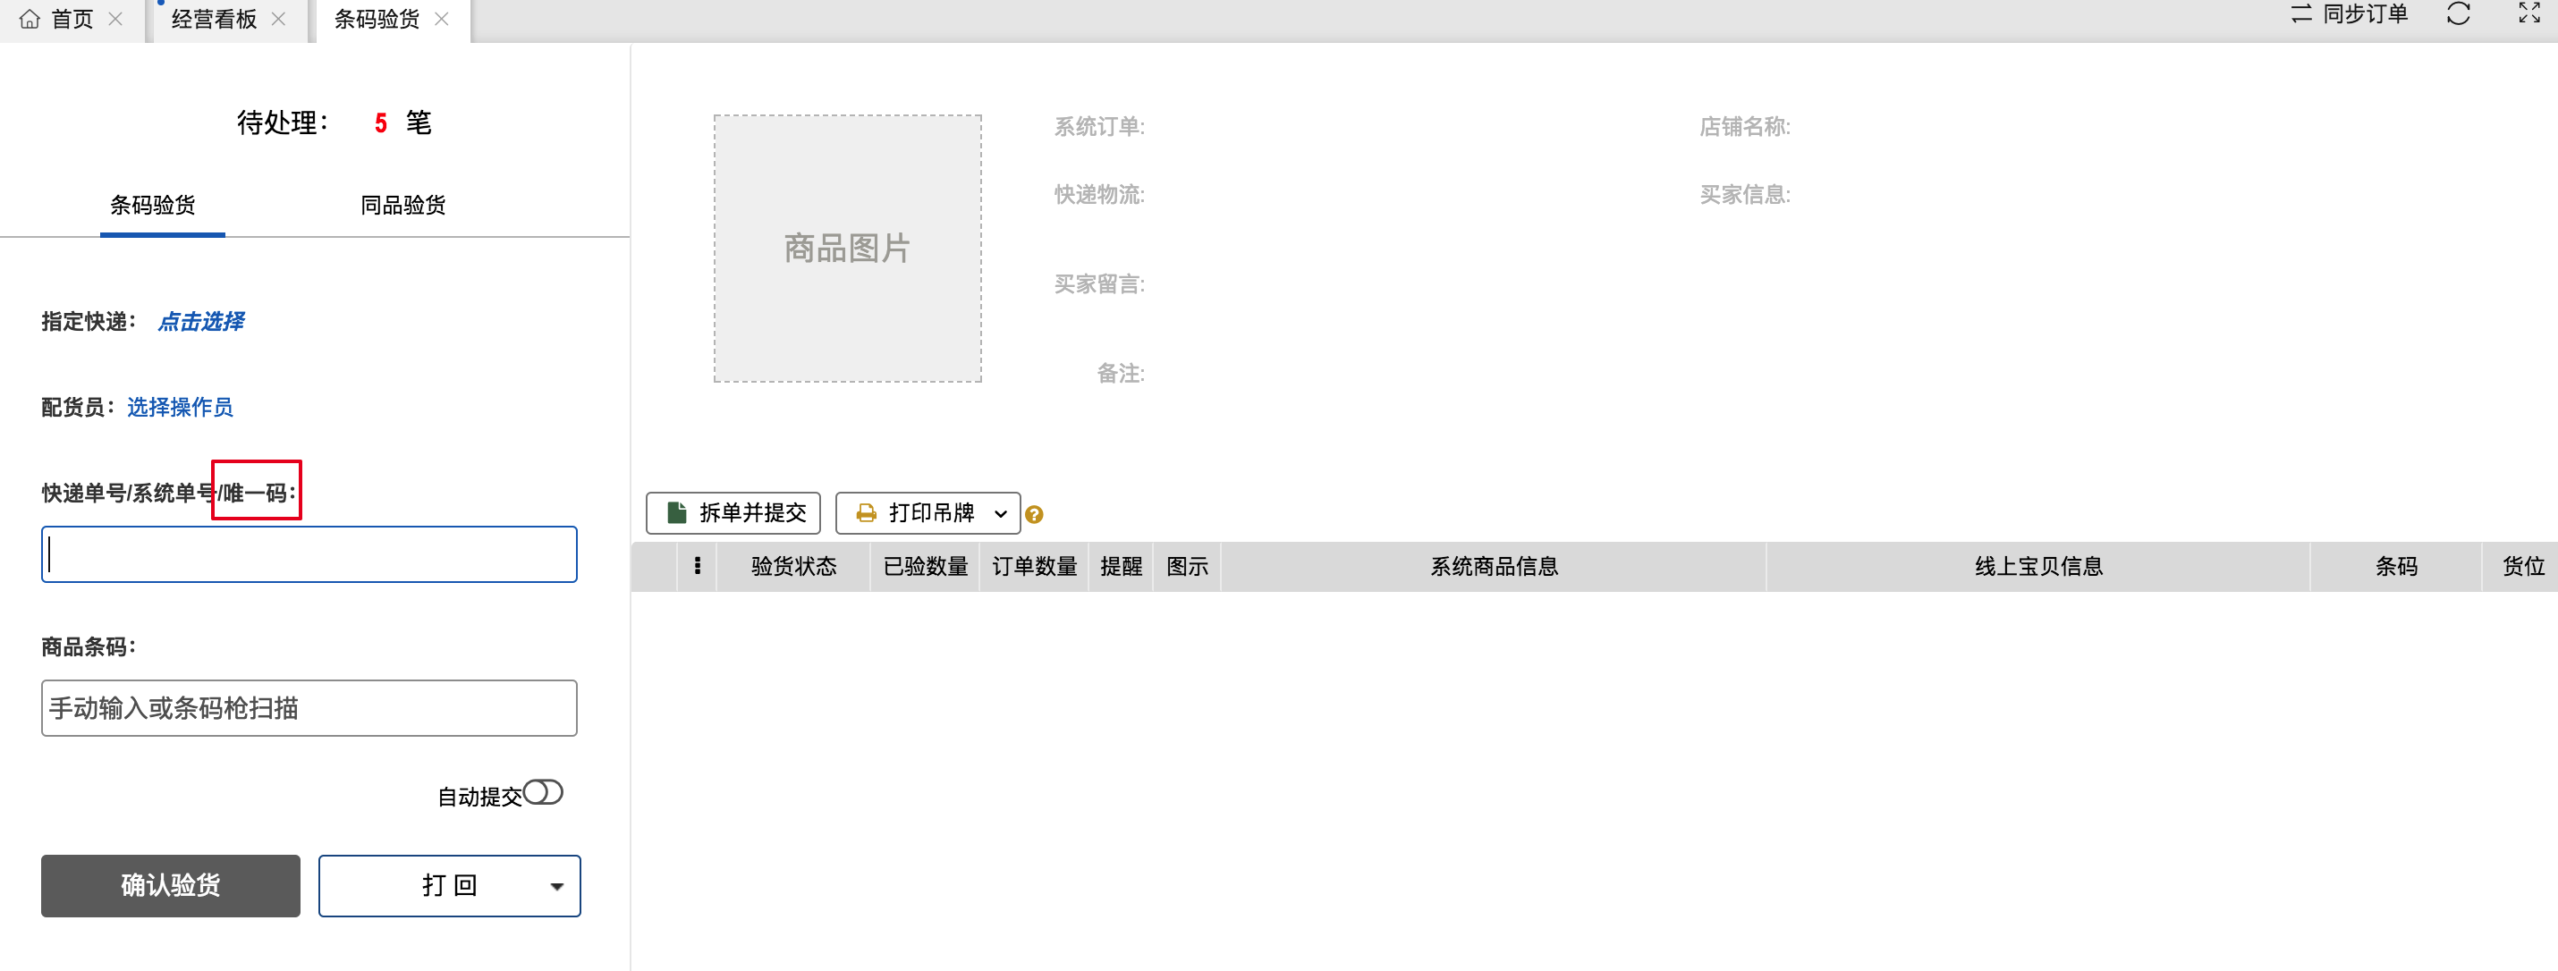
Task: Click the 商品条码 input field
Action: tap(309, 708)
